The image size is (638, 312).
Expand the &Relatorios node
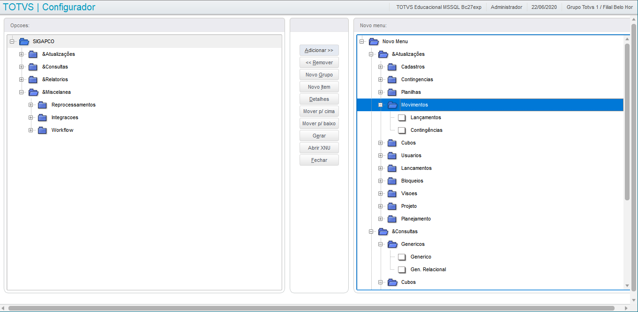[x=21, y=79]
